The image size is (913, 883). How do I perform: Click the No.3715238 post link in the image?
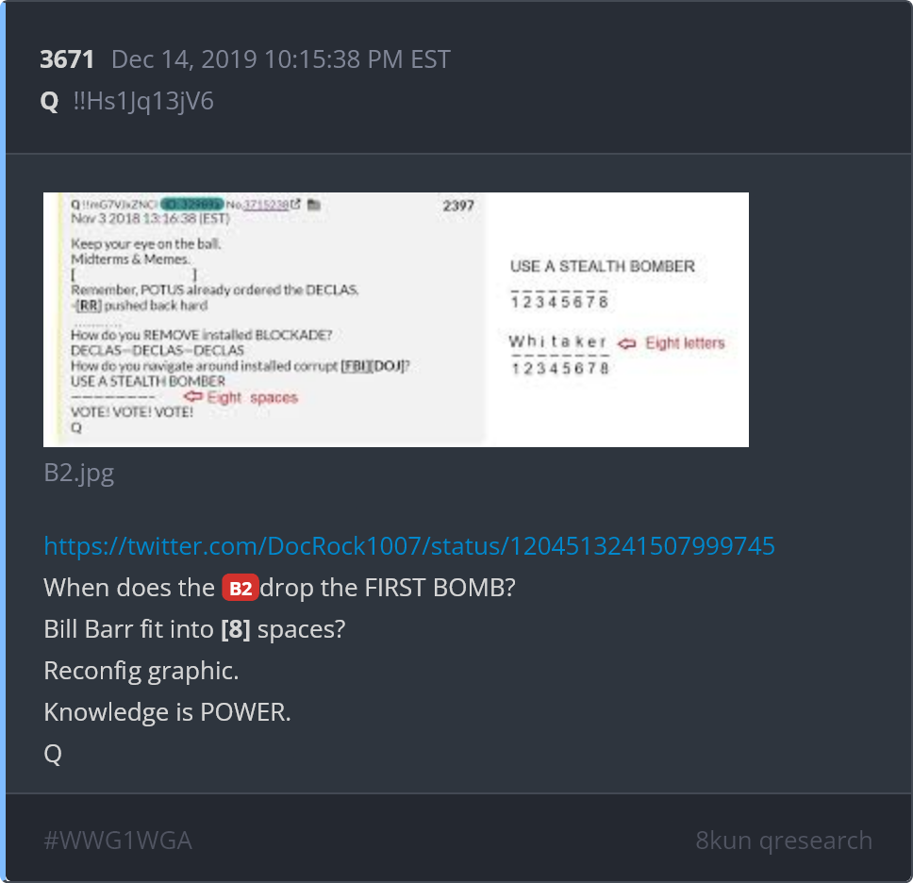(257, 205)
